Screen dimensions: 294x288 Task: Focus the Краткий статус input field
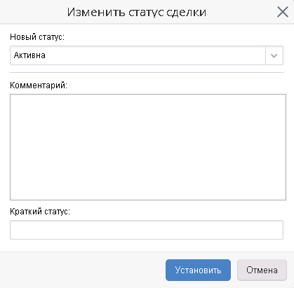click(147, 230)
